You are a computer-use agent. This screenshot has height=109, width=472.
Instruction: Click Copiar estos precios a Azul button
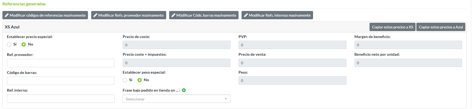point(441,27)
